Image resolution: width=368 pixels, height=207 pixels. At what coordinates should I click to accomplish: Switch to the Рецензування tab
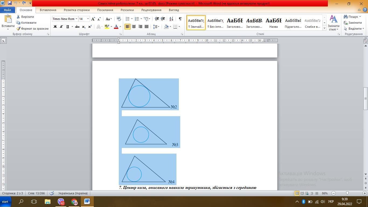point(151,10)
